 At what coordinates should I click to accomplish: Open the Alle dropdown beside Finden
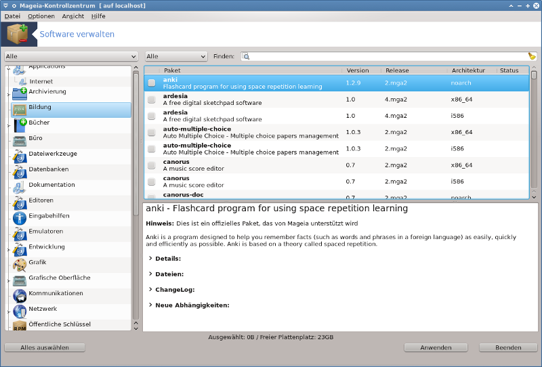tap(176, 56)
